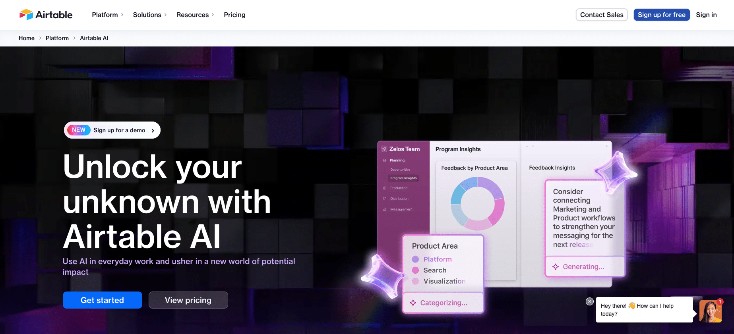
Task: Open Platform breadcrumb link
Action: pyautogui.click(x=57, y=38)
